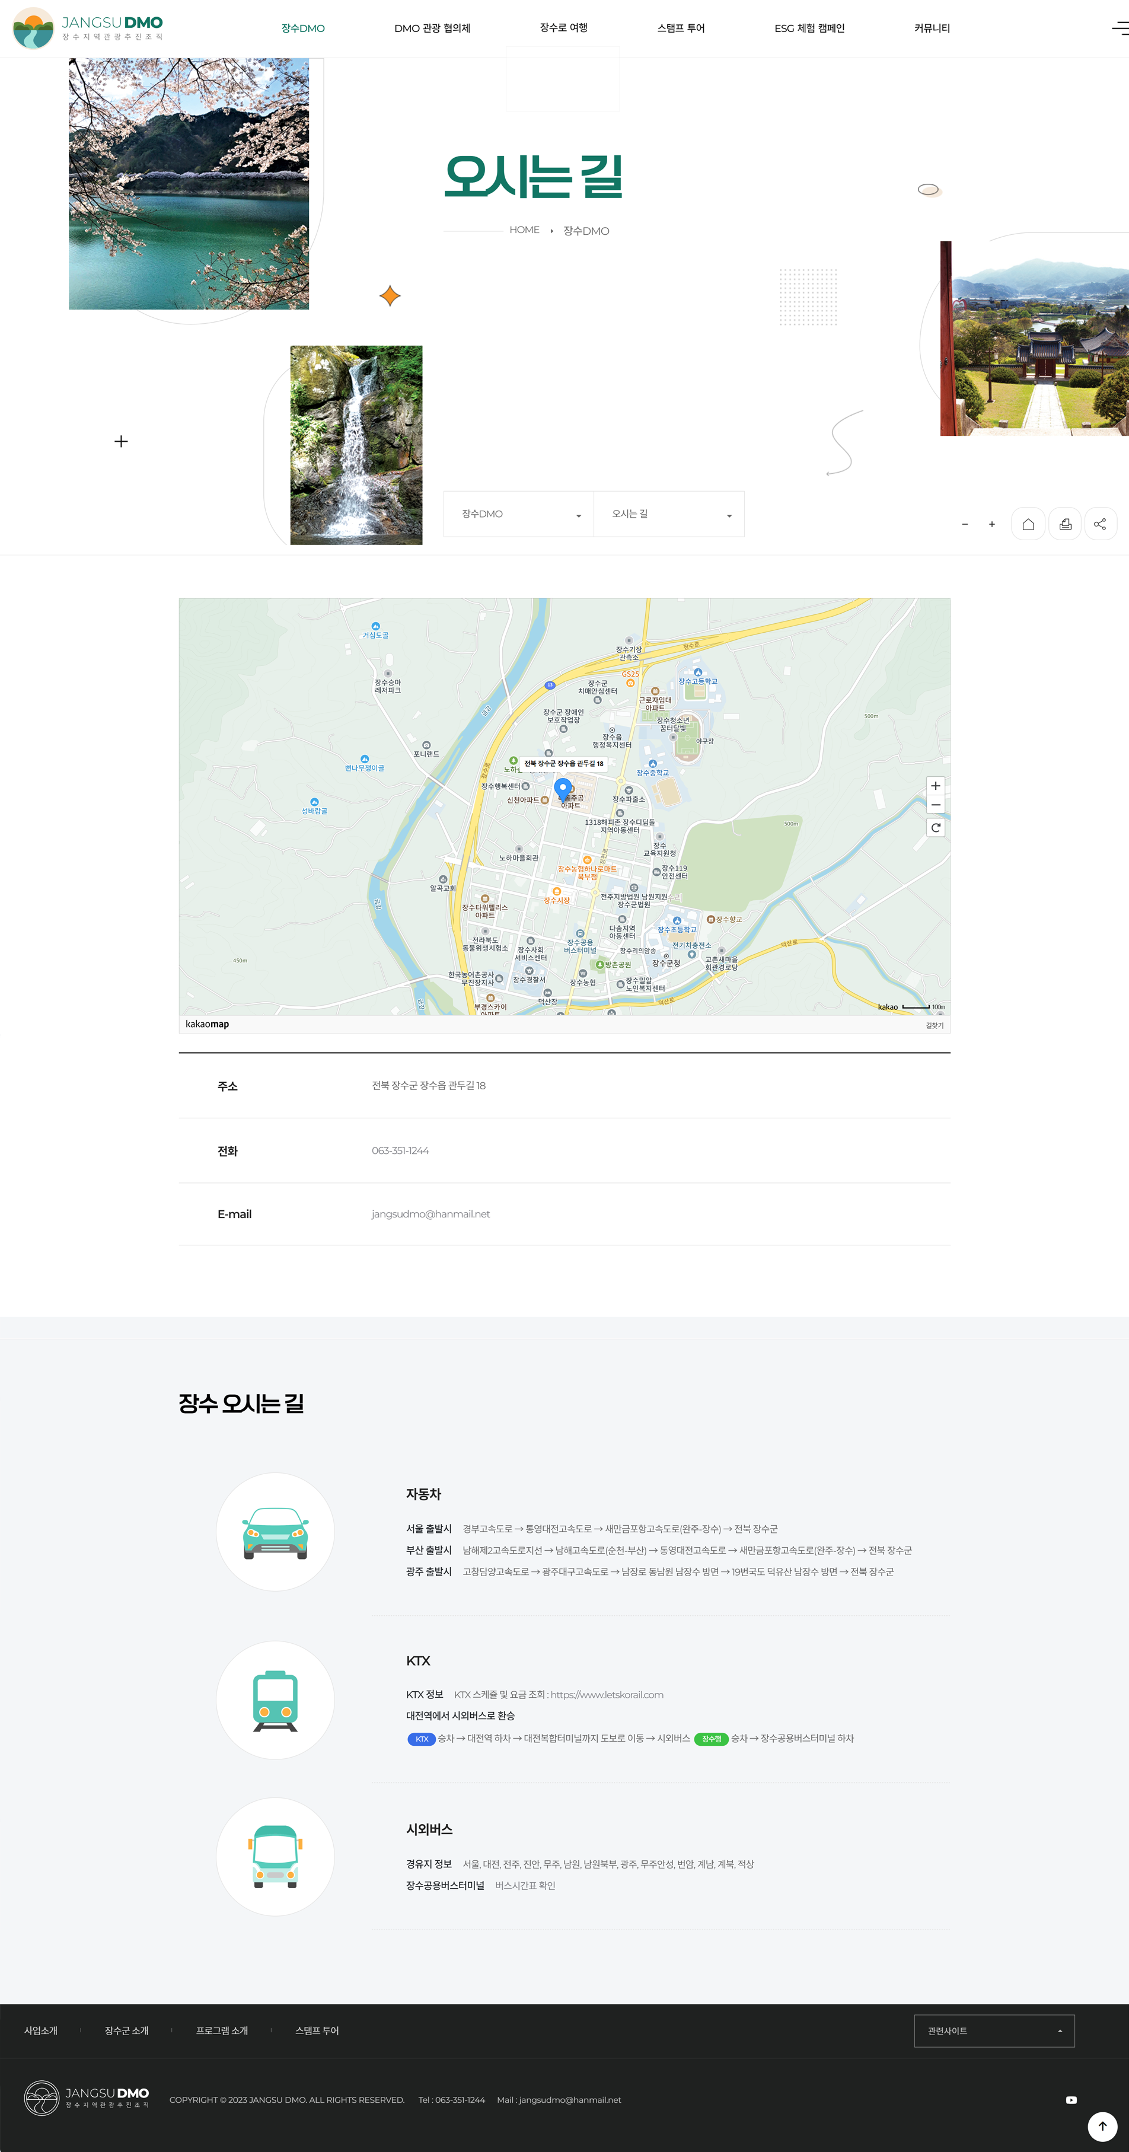Screen dimensions: 1129x2152
Task: Open the letskorail.com KTX link
Action: [607, 1694]
